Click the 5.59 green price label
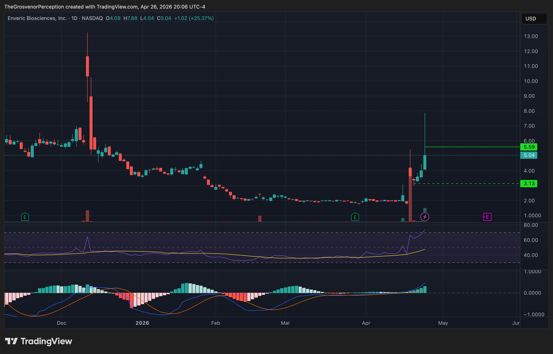This screenshot has height=354, width=553. click(x=529, y=147)
